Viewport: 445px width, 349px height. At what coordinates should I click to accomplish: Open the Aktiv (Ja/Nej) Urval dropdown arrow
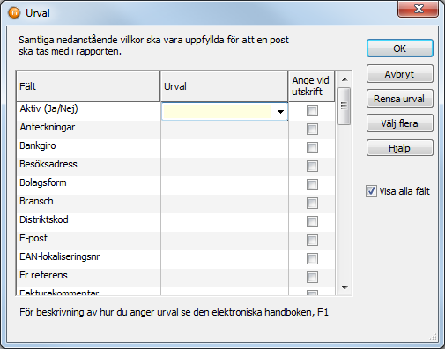coord(280,112)
